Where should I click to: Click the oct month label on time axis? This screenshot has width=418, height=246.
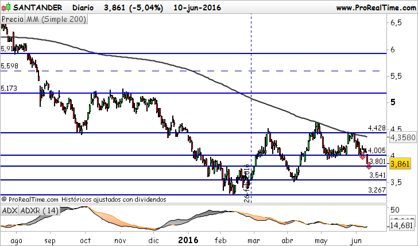coord(86,240)
